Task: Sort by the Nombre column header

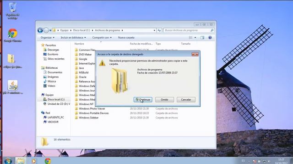Action: 79,44
